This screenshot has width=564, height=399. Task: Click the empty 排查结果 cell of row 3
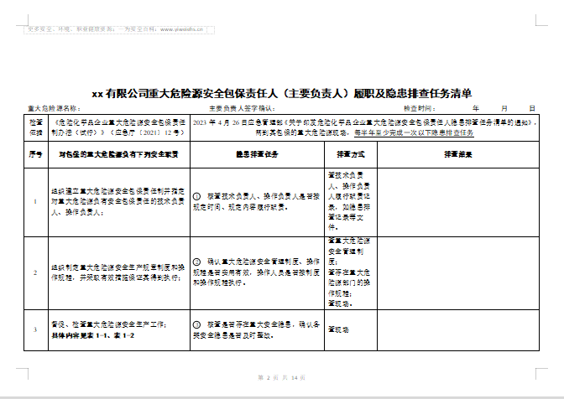[x=458, y=329]
